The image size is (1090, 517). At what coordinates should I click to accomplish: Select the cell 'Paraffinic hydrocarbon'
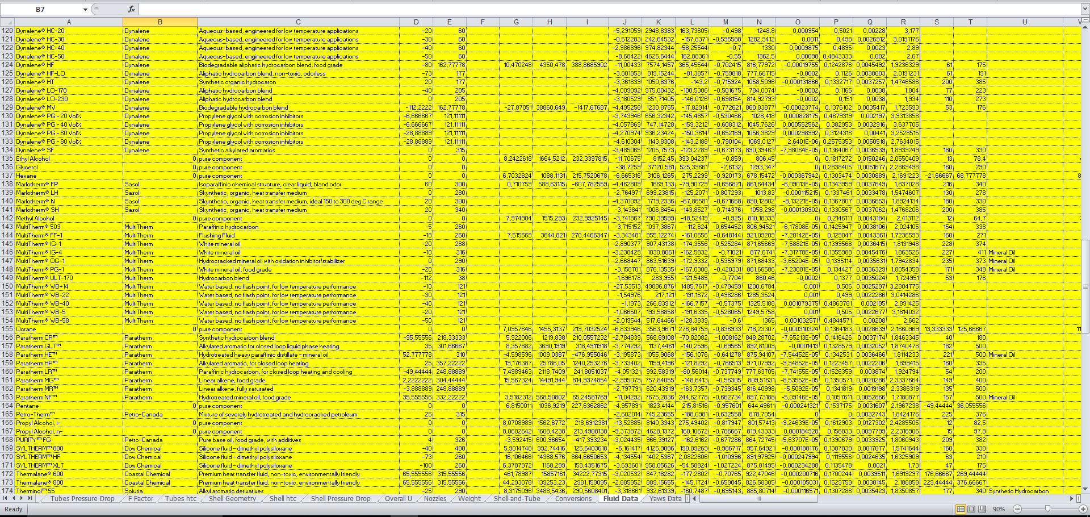pyautogui.click(x=298, y=227)
